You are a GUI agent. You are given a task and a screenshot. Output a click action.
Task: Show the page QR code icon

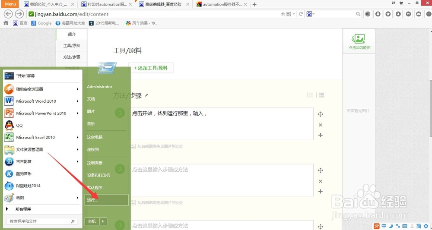289,14
